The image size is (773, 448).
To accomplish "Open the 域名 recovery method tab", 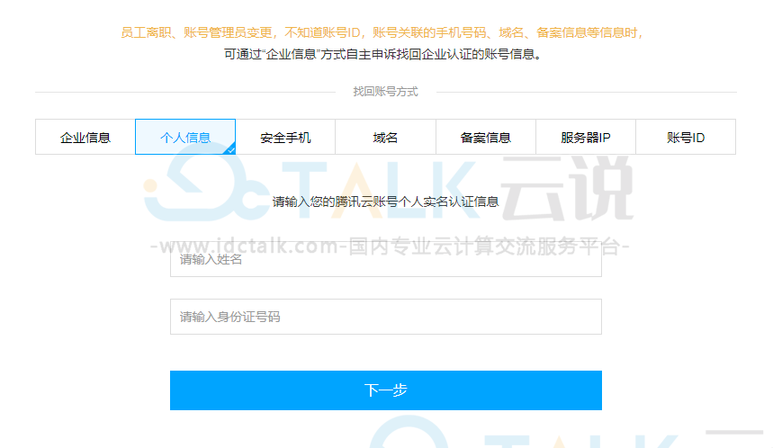I will pyautogui.click(x=385, y=137).
